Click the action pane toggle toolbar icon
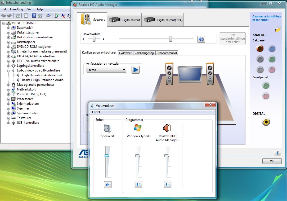The image size is (287, 201). tap(40, 16)
